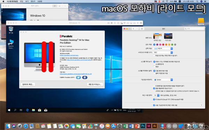The width and height of the screenshot is (209, 130).
Task: Open Safari compass icon in Dock
Action: pyautogui.click(x=25, y=126)
